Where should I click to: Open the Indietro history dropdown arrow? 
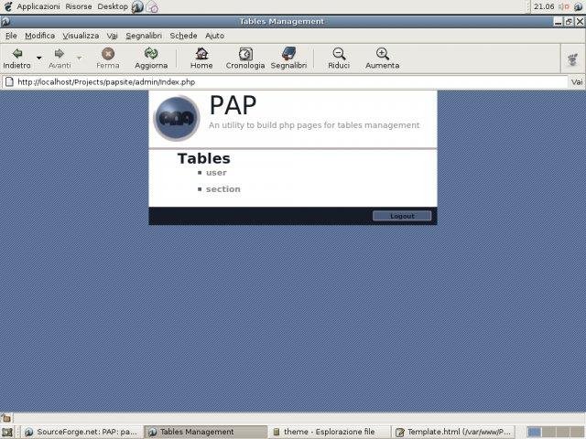[38, 58]
